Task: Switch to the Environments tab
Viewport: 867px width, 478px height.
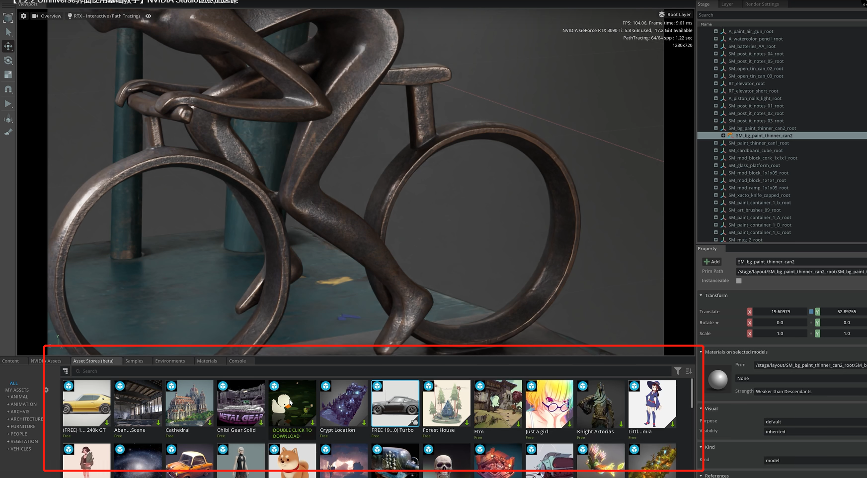Action: 170,361
